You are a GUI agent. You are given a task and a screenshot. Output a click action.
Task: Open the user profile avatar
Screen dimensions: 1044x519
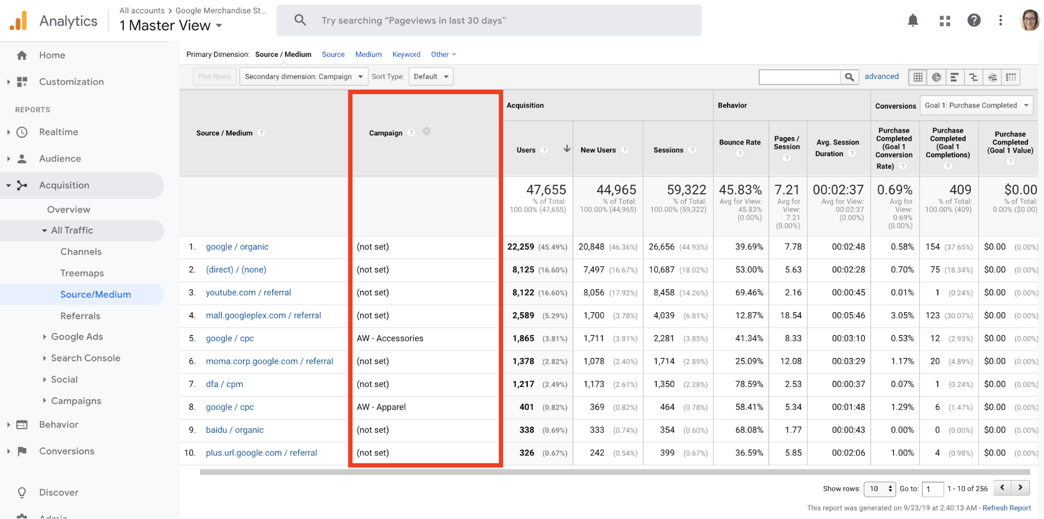pyautogui.click(x=1030, y=20)
